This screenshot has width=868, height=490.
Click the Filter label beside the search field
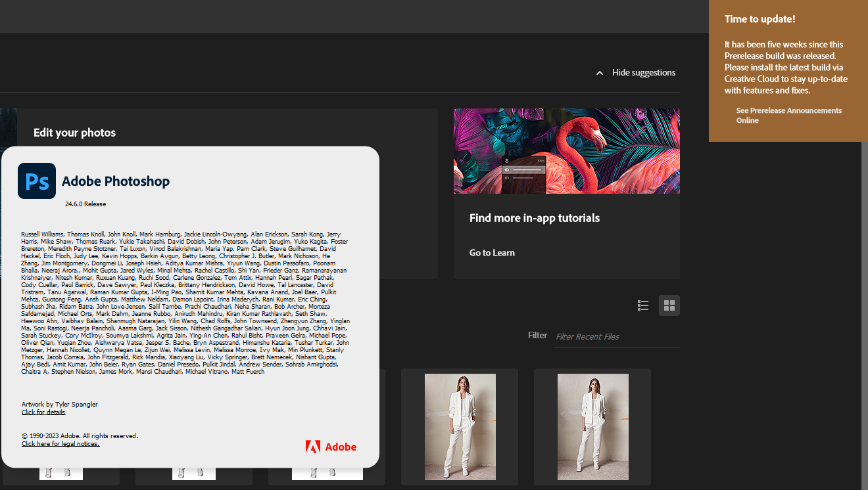click(x=537, y=335)
